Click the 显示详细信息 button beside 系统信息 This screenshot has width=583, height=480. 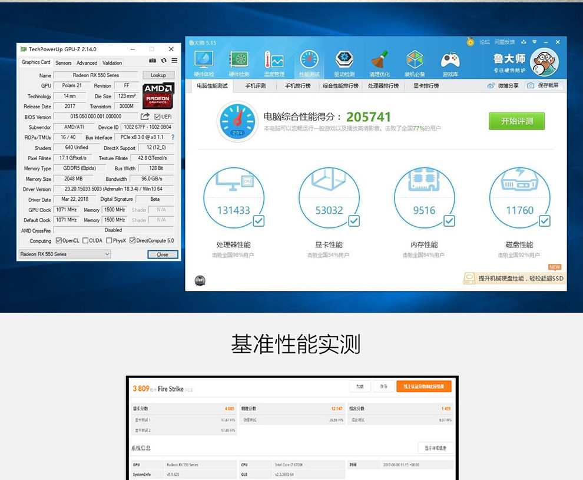(435, 448)
